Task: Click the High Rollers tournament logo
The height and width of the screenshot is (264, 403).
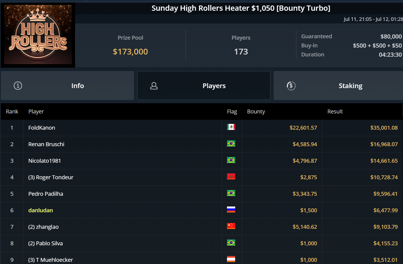Action: point(38,35)
